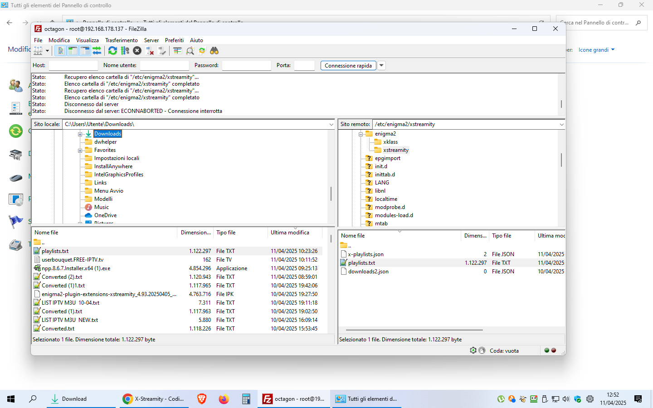This screenshot has height=408, width=653.
Task: Click the Windows Security shield tray icon
Action: [x=577, y=399]
